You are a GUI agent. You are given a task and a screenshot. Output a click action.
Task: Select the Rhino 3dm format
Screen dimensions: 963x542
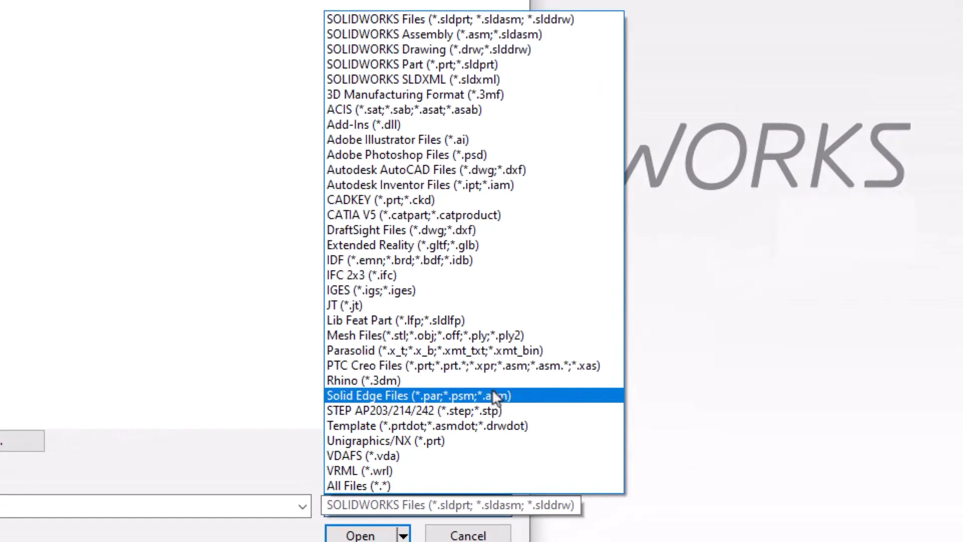[363, 380]
